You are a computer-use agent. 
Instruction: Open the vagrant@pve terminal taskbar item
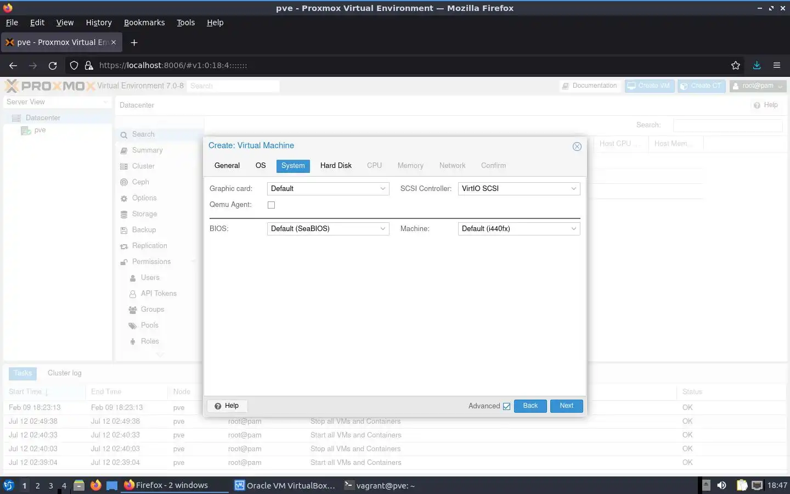click(x=380, y=485)
